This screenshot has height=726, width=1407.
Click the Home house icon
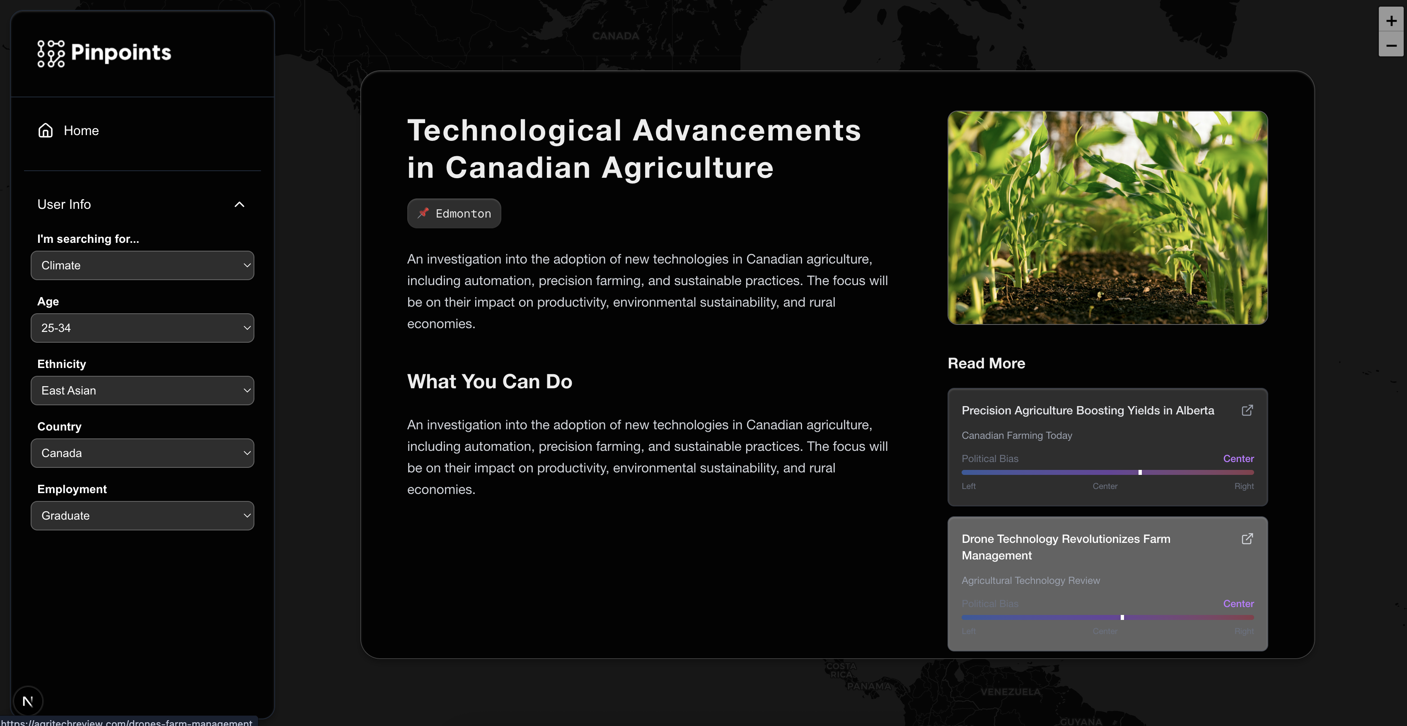coord(45,130)
